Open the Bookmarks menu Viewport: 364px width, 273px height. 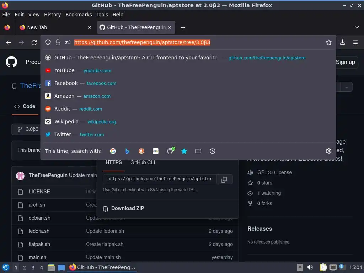pos(79,15)
